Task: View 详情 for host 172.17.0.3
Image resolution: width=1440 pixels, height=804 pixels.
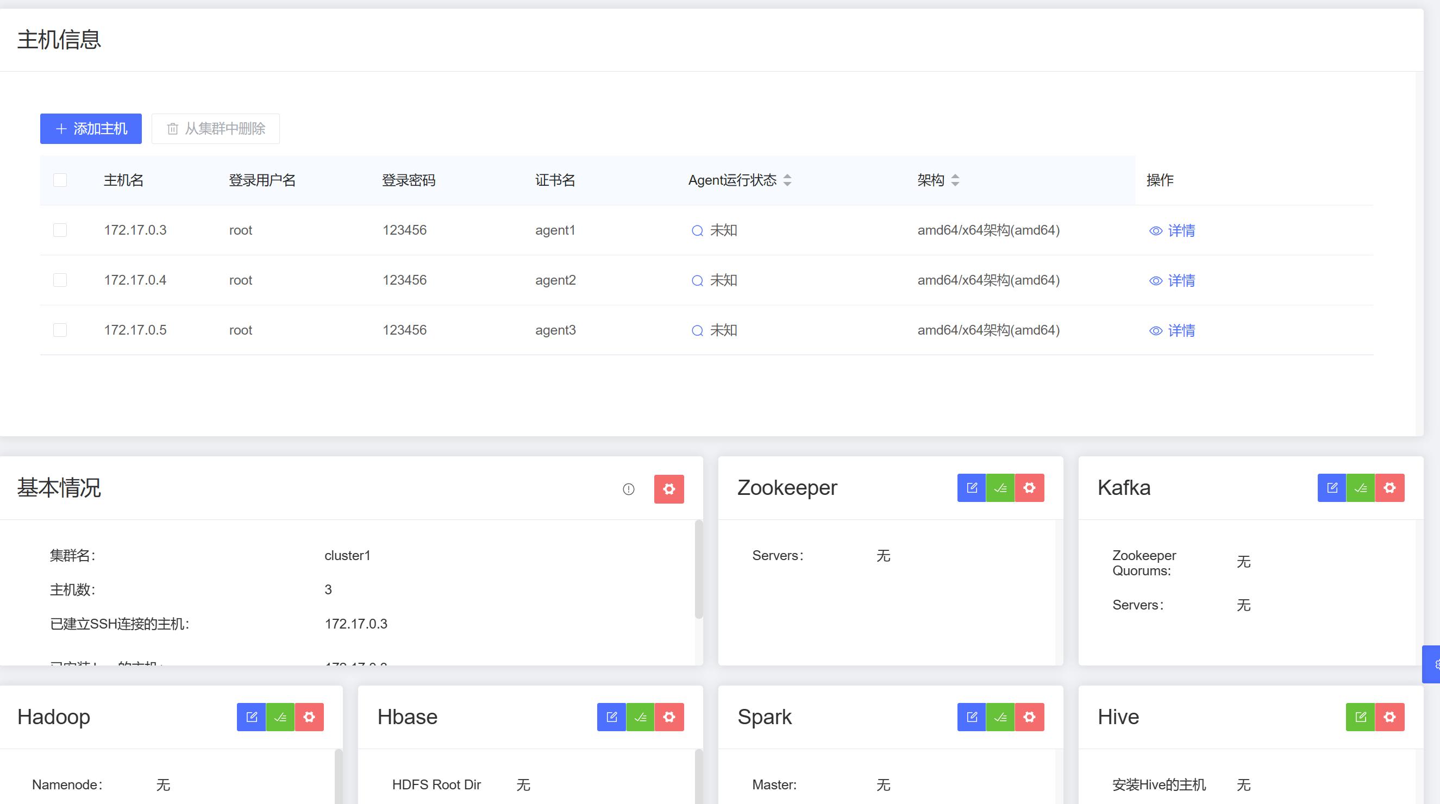Action: pyautogui.click(x=1172, y=231)
